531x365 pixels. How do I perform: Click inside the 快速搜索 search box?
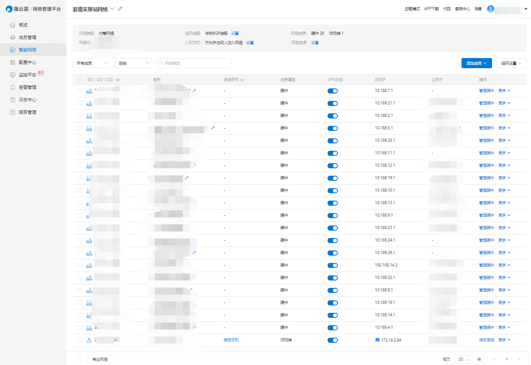[x=195, y=63]
